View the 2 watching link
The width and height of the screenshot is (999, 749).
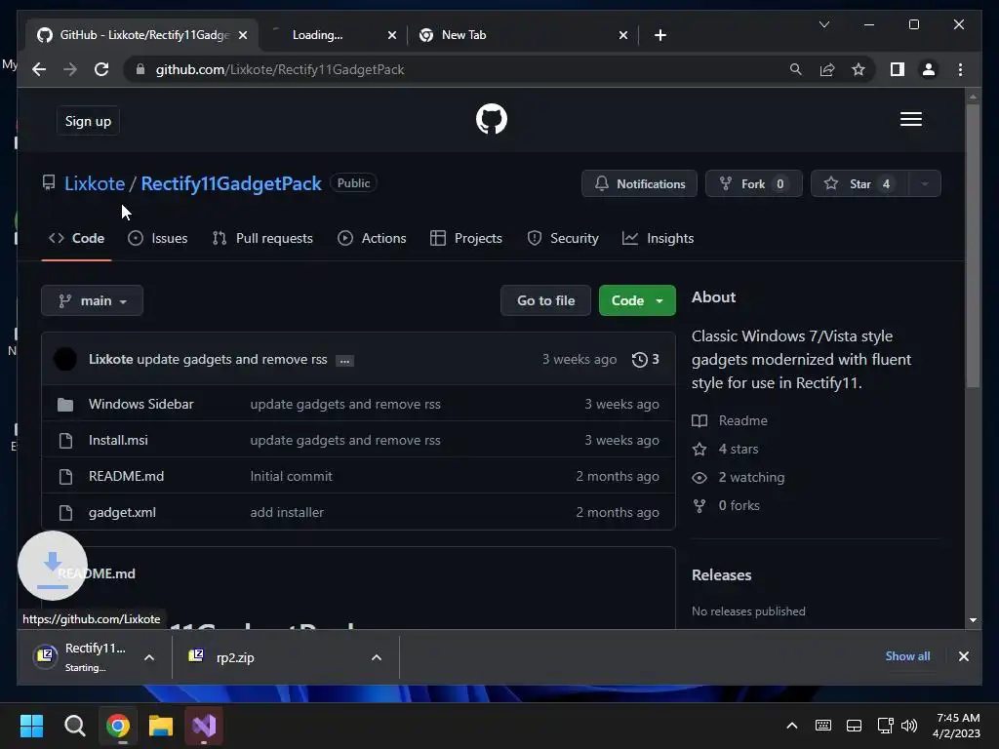pyautogui.click(x=739, y=478)
